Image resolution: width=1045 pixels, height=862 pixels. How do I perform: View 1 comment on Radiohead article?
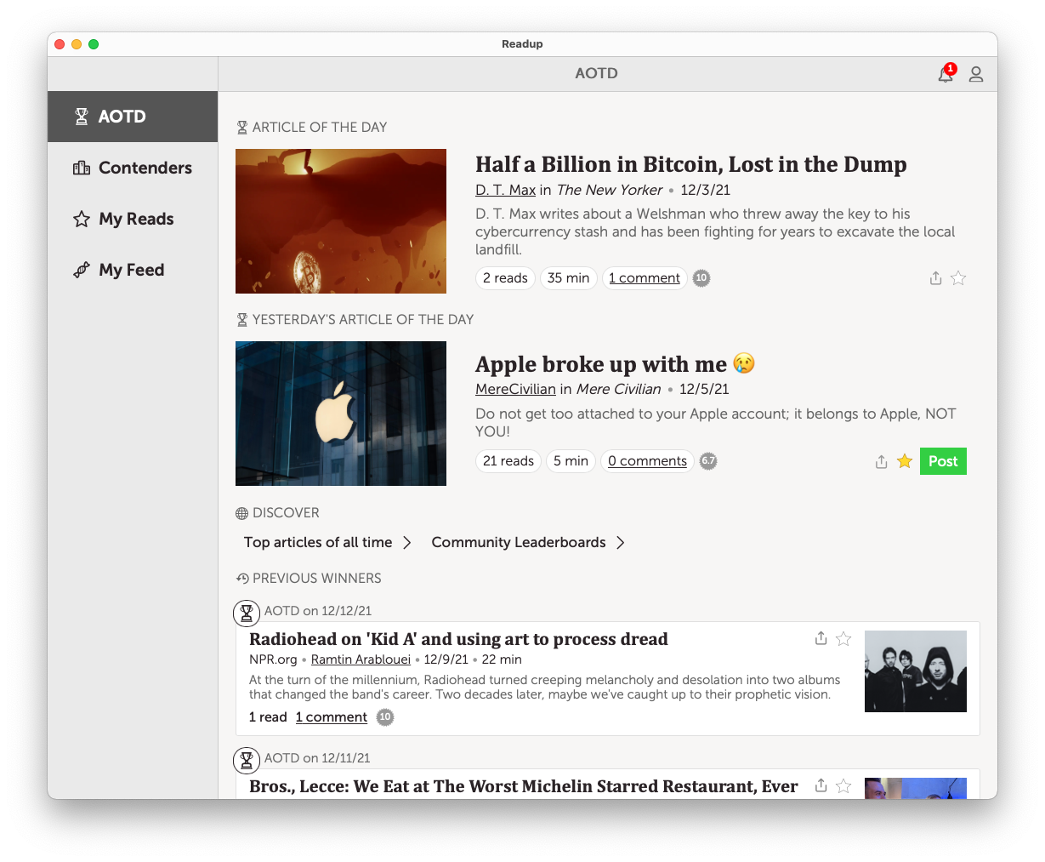click(x=332, y=717)
